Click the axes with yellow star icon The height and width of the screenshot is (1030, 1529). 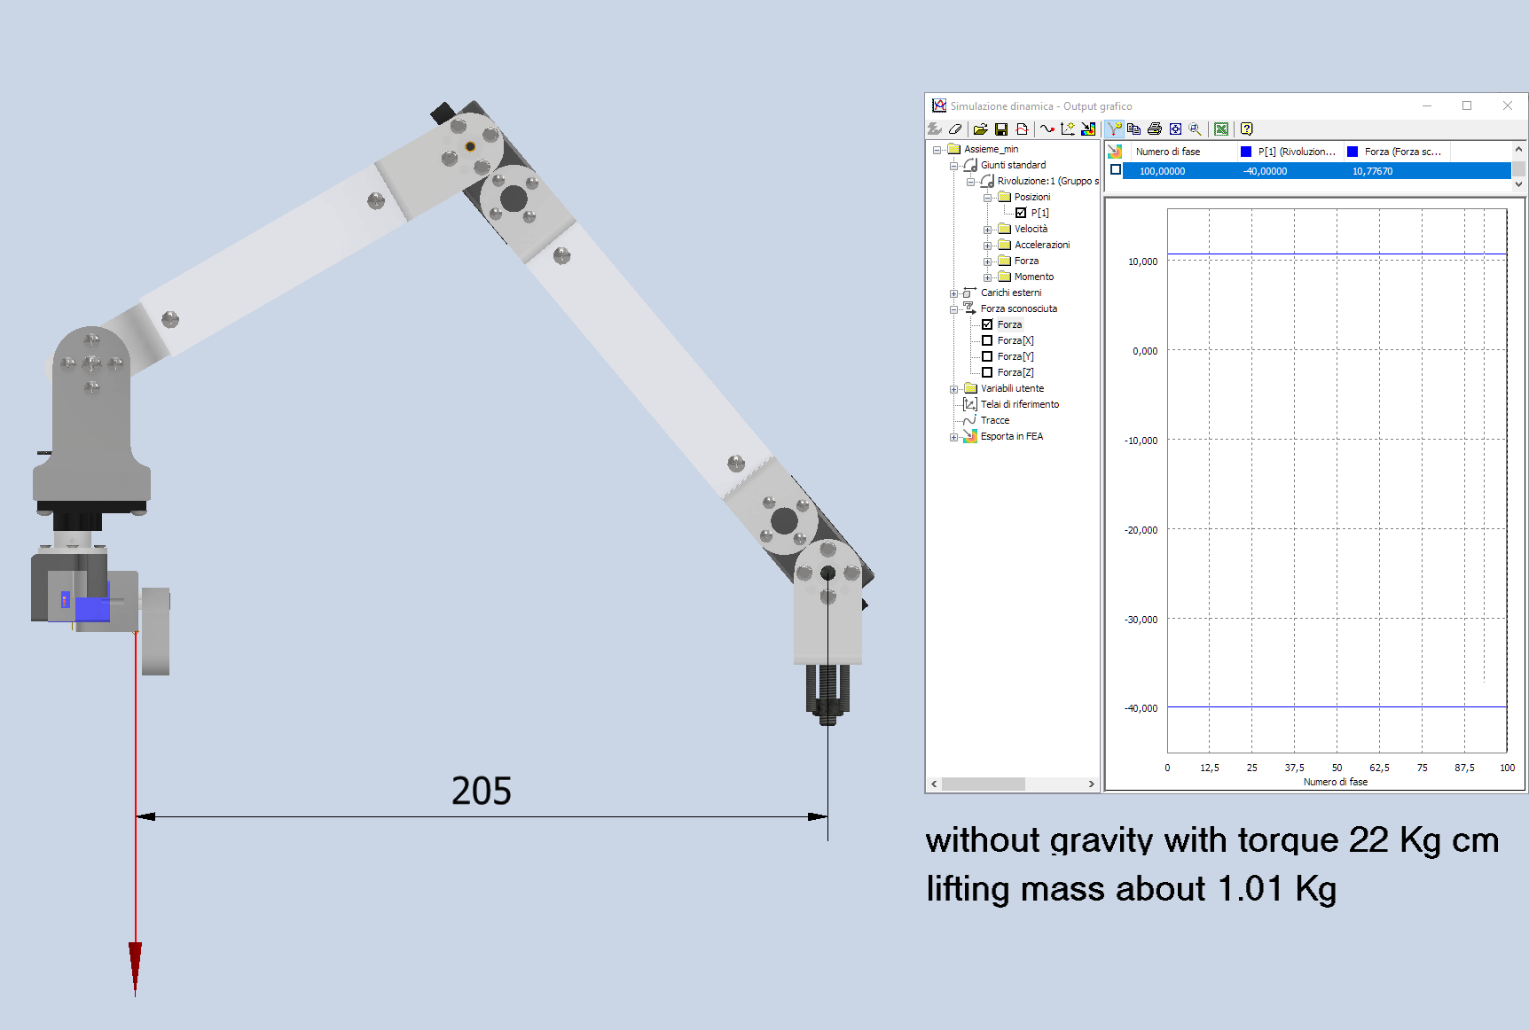pyautogui.click(x=1068, y=129)
